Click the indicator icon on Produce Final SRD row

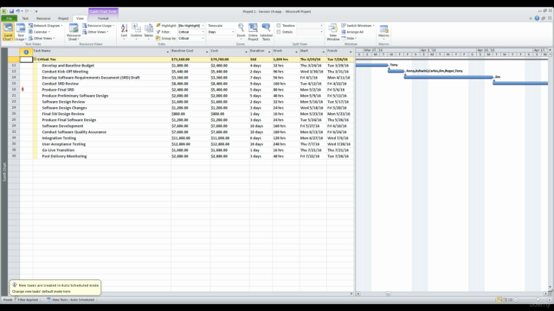[23, 90]
